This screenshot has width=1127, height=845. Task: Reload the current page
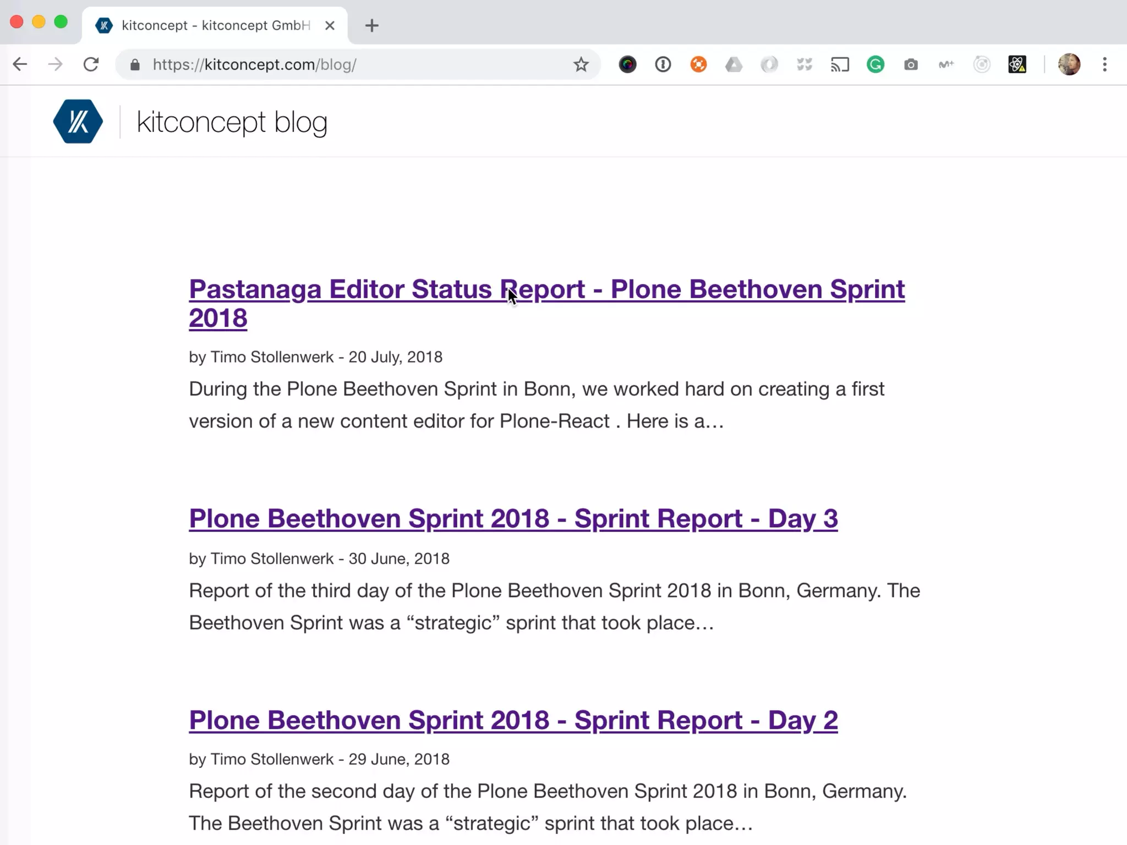[91, 65]
